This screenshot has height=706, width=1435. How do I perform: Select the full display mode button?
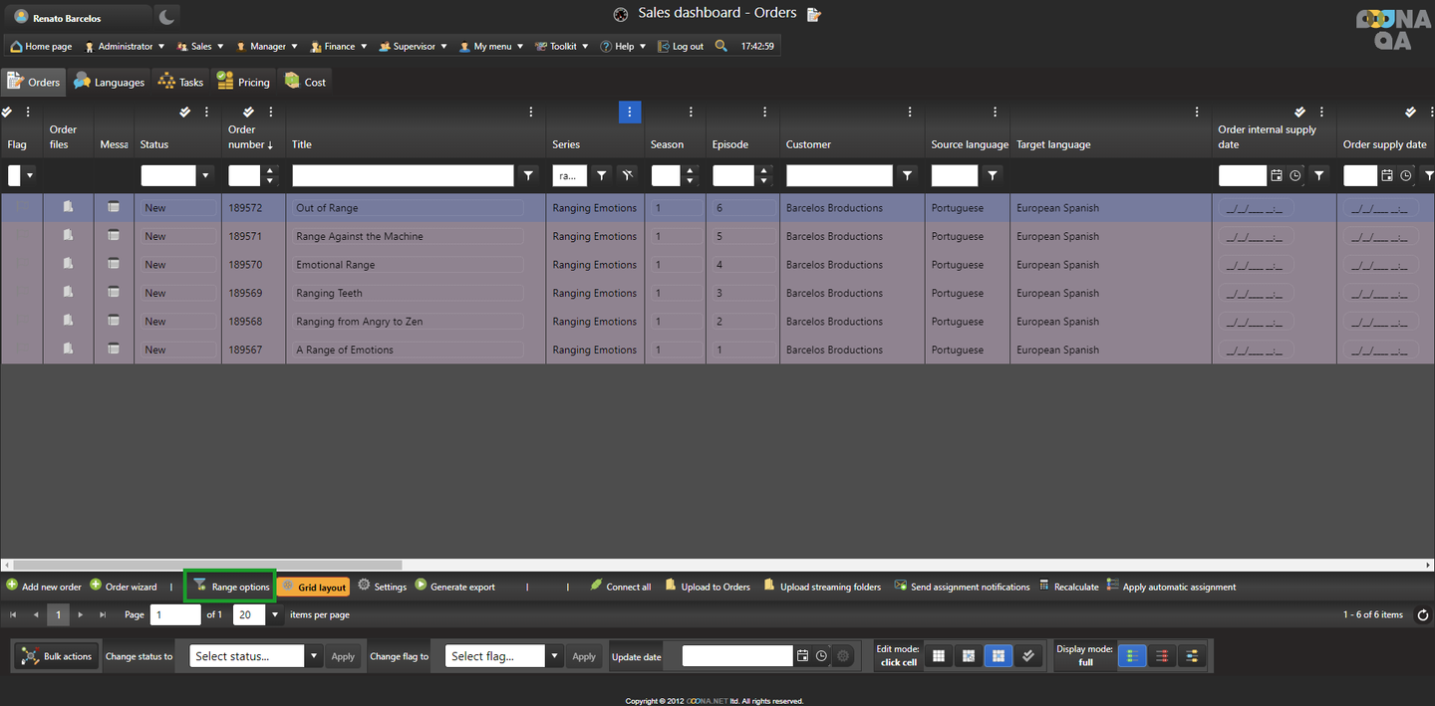(1132, 656)
